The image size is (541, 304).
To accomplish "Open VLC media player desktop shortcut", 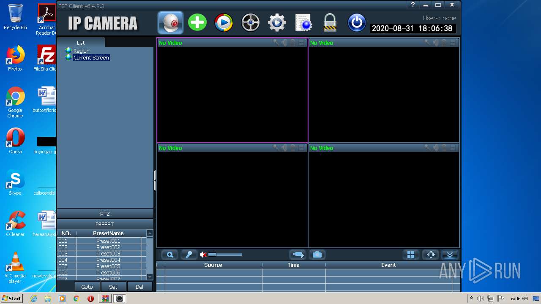I will 15,268.
